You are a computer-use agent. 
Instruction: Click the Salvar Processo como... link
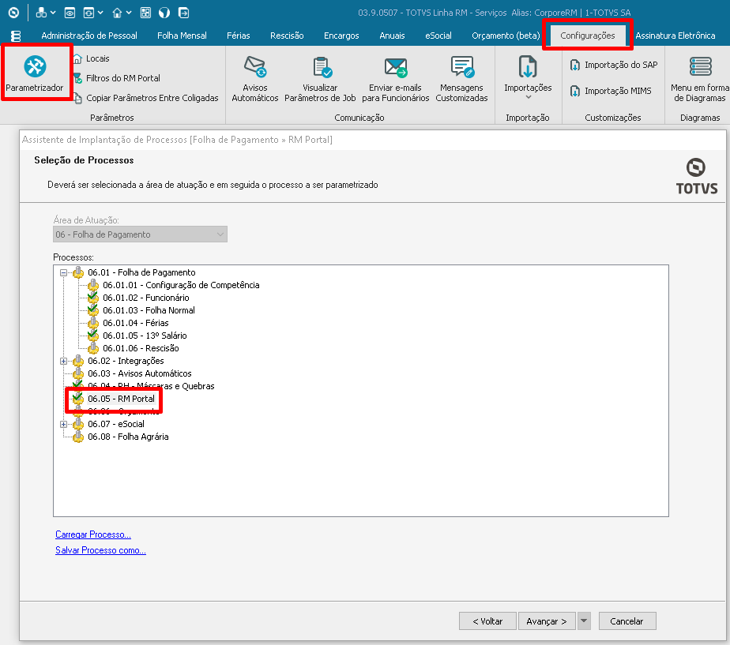pyautogui.click(x=100, y=550)
